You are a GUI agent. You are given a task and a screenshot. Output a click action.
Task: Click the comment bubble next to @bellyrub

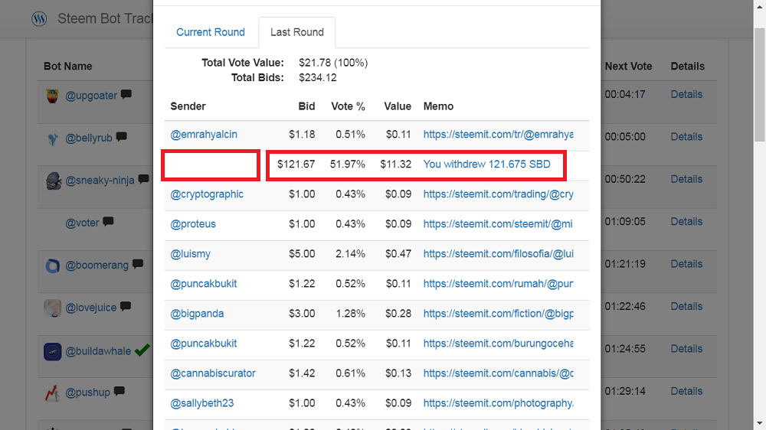tap(122, 137)
